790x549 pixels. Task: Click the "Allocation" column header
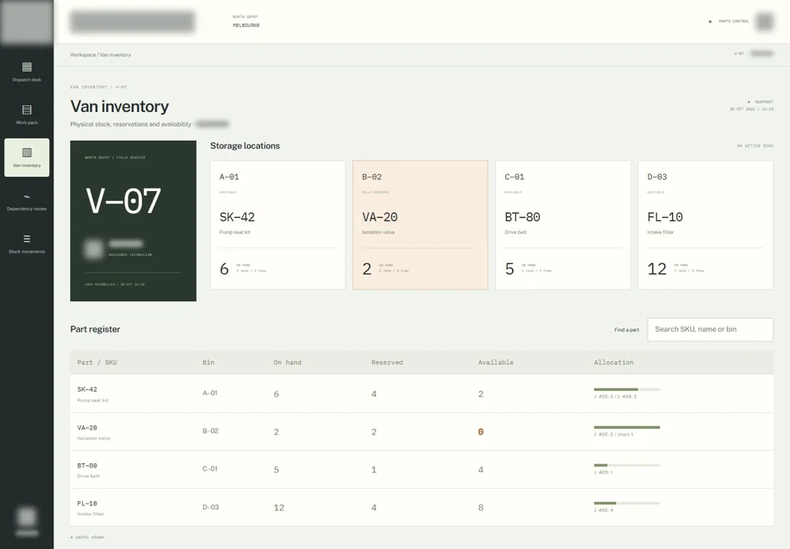click(x=614, y=362)
